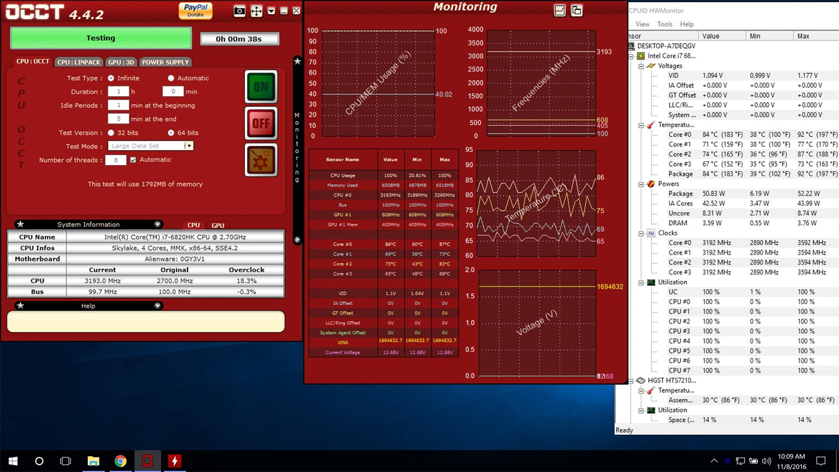Image resolution: width=839 pixels, height=472 pixels.
Task: Click HWMonitor Value column header
Action: point(722,36)
